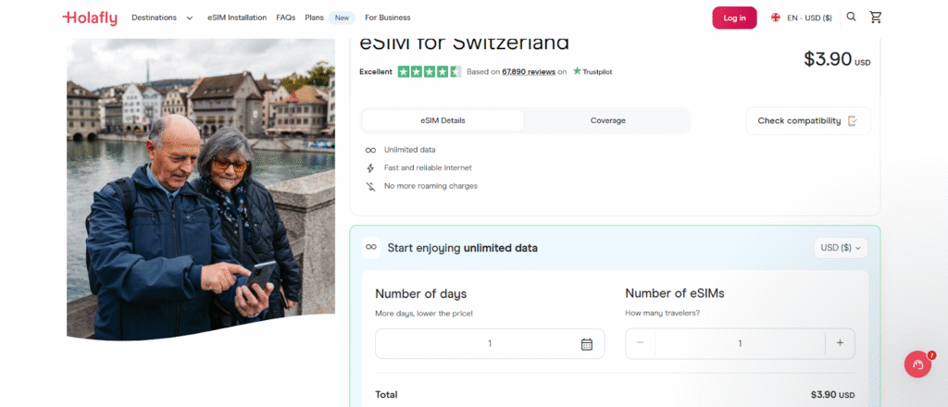
Task: Click the 'Excellent' rating label
Action: (x=376, y=72)
